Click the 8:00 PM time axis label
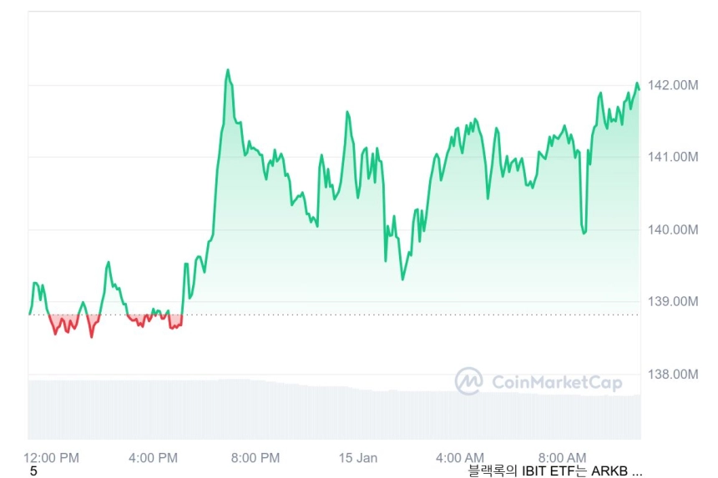718x478 pixels. click(255, 457)
